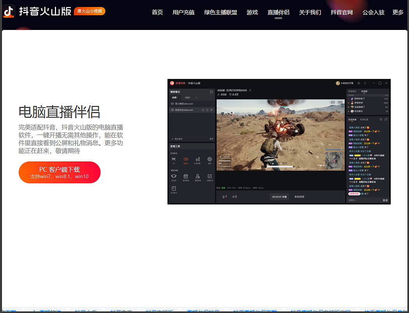Click the circle icon beside 礼物记录 tab

click(x=381, y=119)
